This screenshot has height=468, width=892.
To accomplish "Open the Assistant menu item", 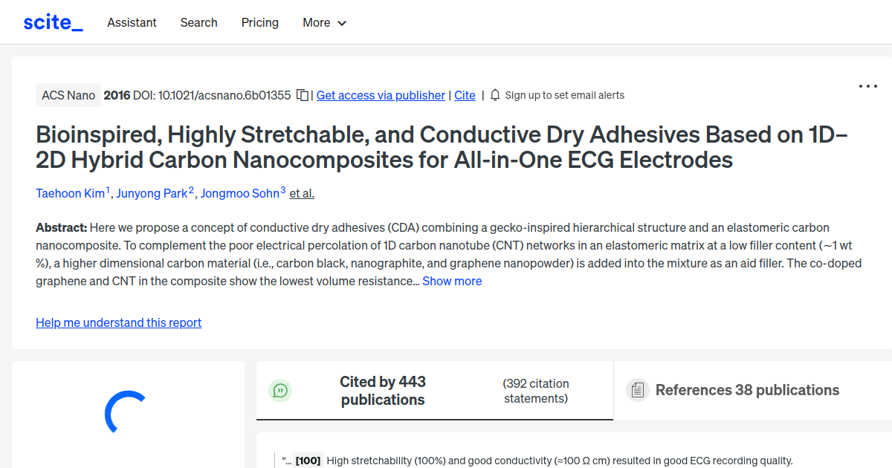I will point(132,23).
